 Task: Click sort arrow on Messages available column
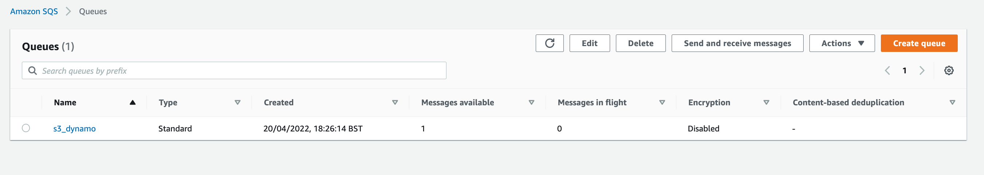point(531,102)
